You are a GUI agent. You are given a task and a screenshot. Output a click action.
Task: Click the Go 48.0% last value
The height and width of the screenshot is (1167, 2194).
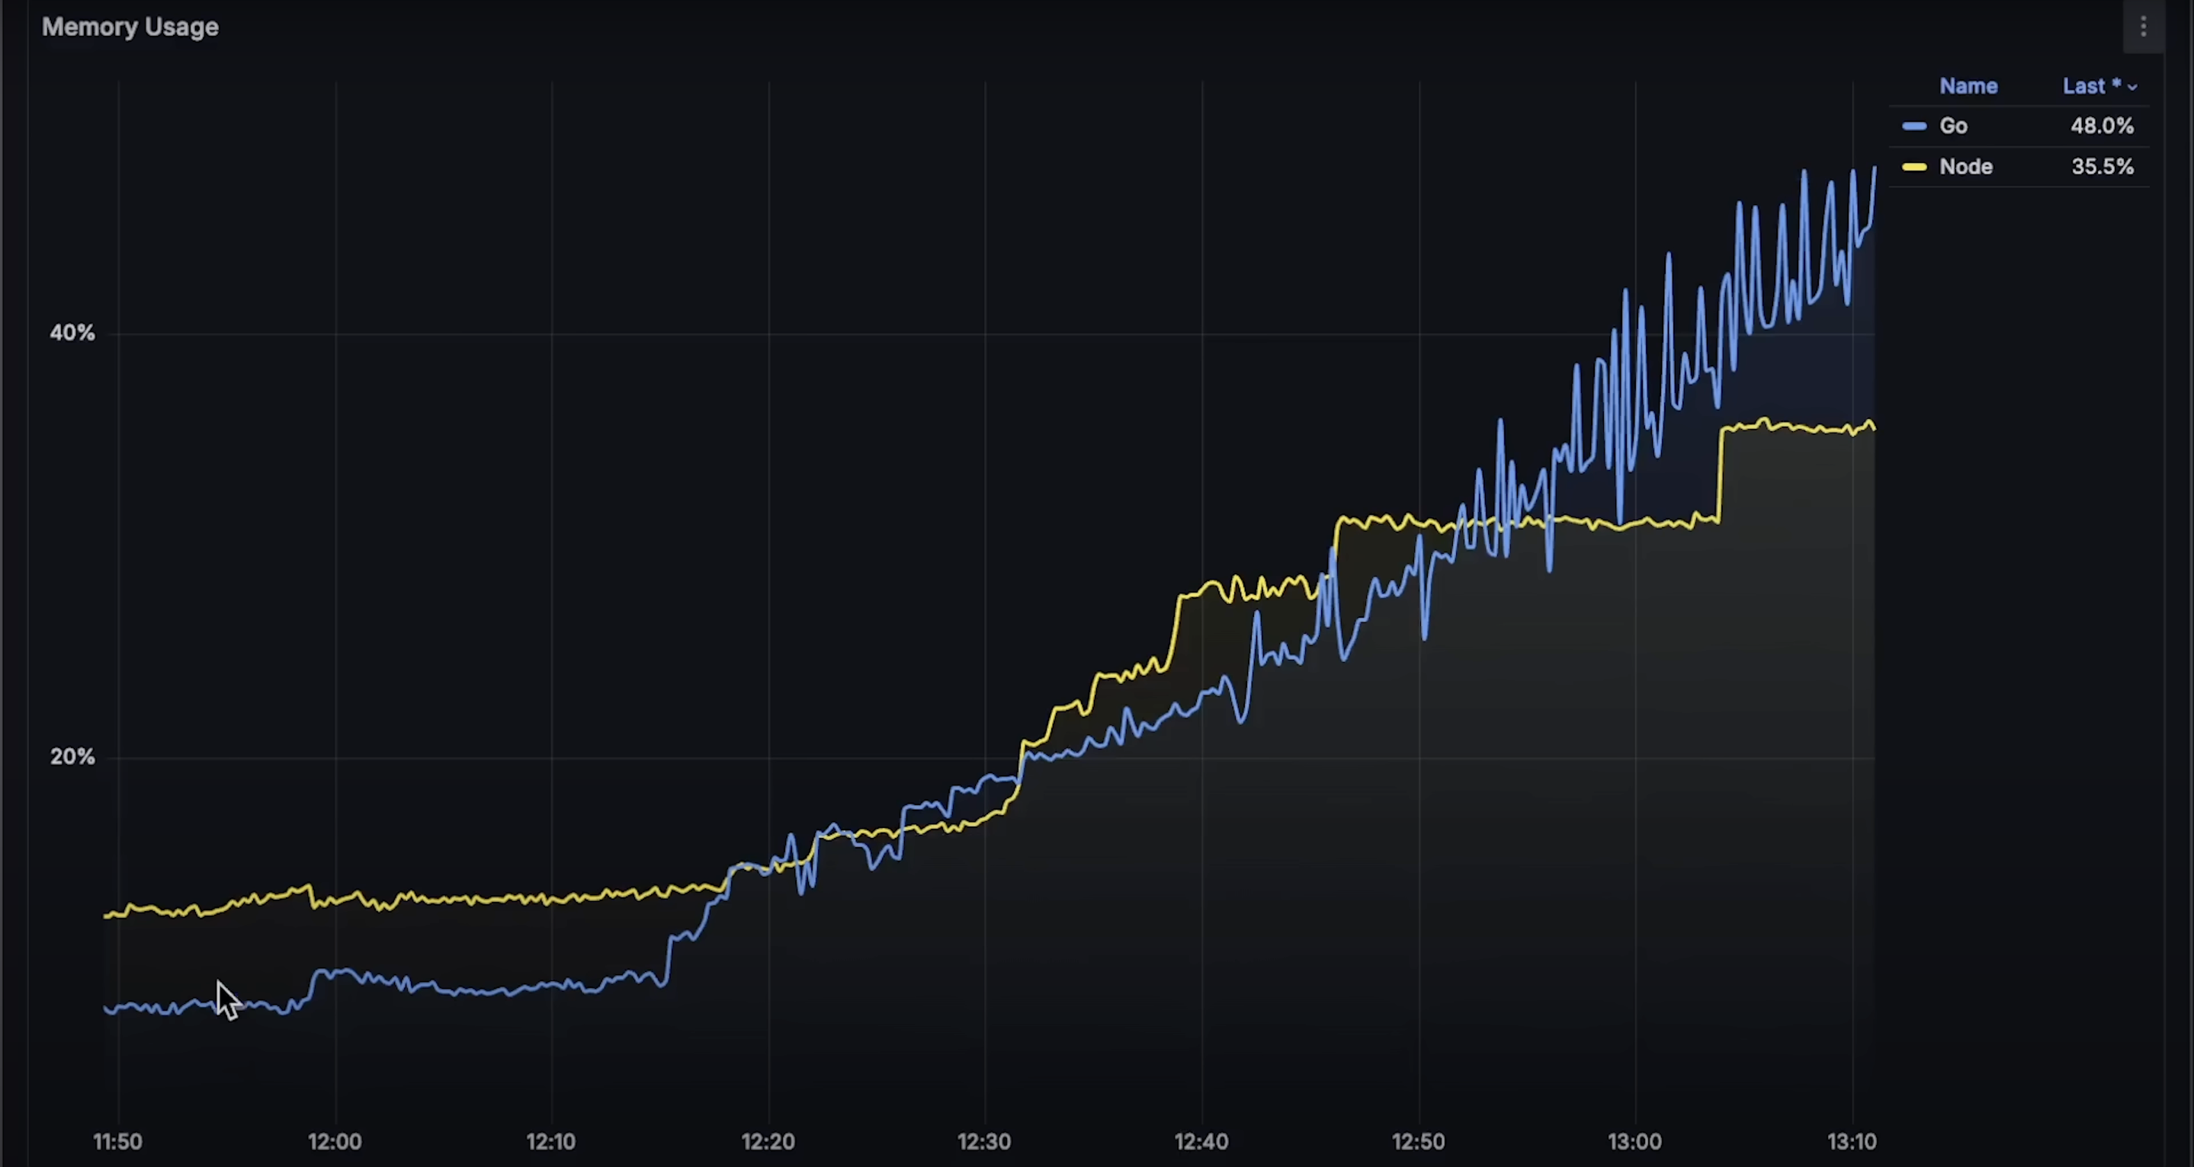point(2101,126)
